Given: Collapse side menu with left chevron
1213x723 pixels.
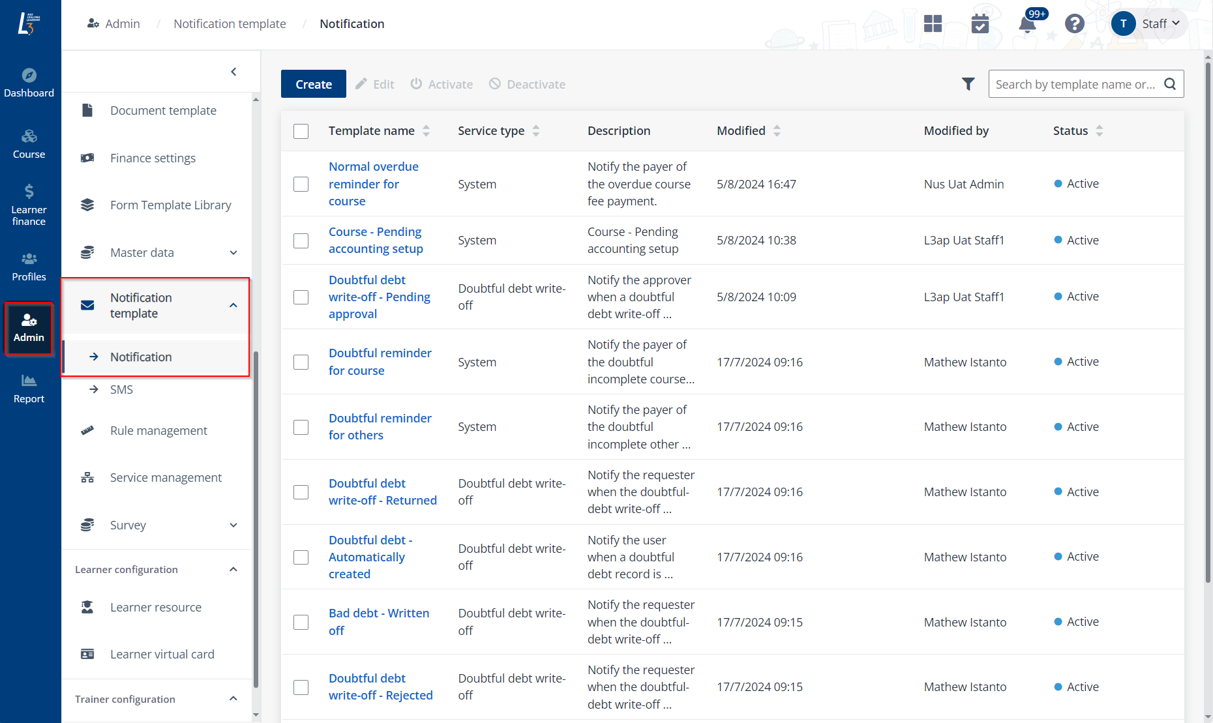Looking at the screenshot, I should tap(233, 72).
